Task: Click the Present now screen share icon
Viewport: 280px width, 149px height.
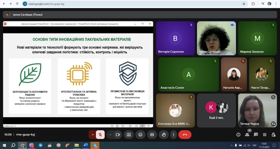Action: 129,134
